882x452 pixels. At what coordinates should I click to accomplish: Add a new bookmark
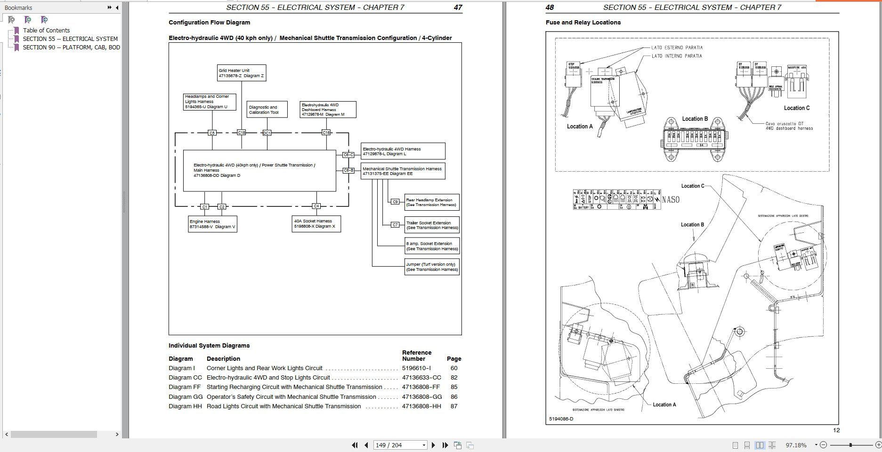tap(28, 20)
